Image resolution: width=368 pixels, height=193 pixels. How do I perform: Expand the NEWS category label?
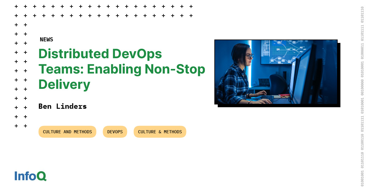pos(46,39)
